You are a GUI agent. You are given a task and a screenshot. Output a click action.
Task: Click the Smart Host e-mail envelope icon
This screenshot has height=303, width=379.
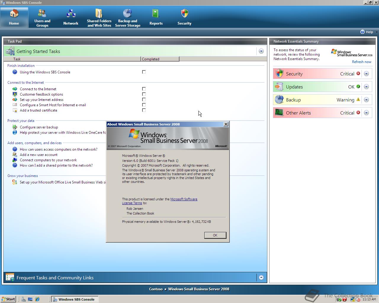(15, 105)
